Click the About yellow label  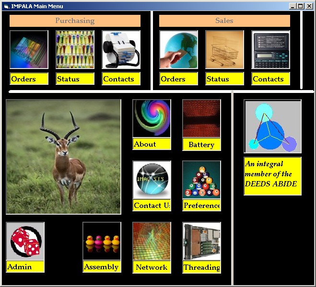click(x=152, y=144)
